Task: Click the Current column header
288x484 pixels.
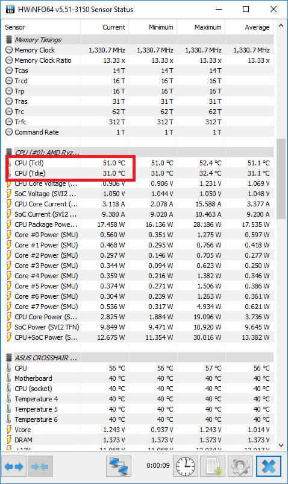Action: [x=105, y=27]
